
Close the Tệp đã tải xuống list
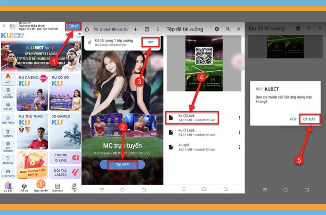coord(239,29)
